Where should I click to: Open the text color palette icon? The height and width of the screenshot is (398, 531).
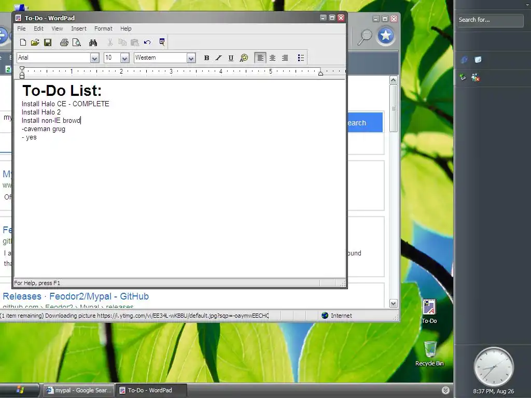[244, 58]
